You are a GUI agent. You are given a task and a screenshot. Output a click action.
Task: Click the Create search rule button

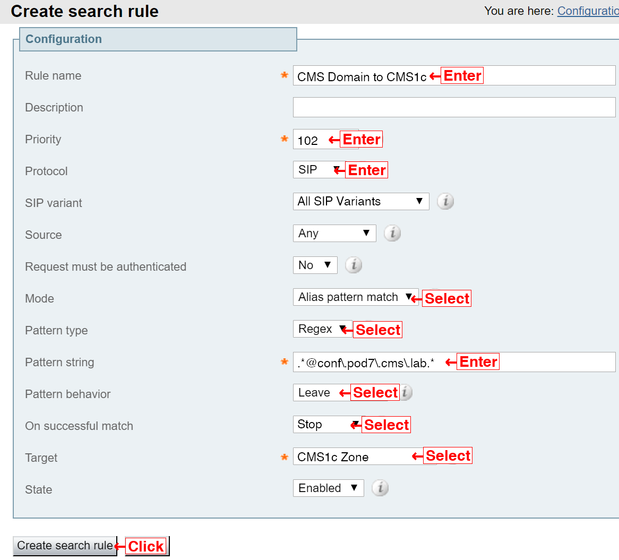tap(65, 546)
